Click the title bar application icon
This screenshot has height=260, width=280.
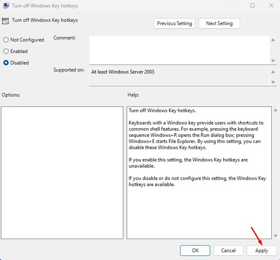[6, 6]
